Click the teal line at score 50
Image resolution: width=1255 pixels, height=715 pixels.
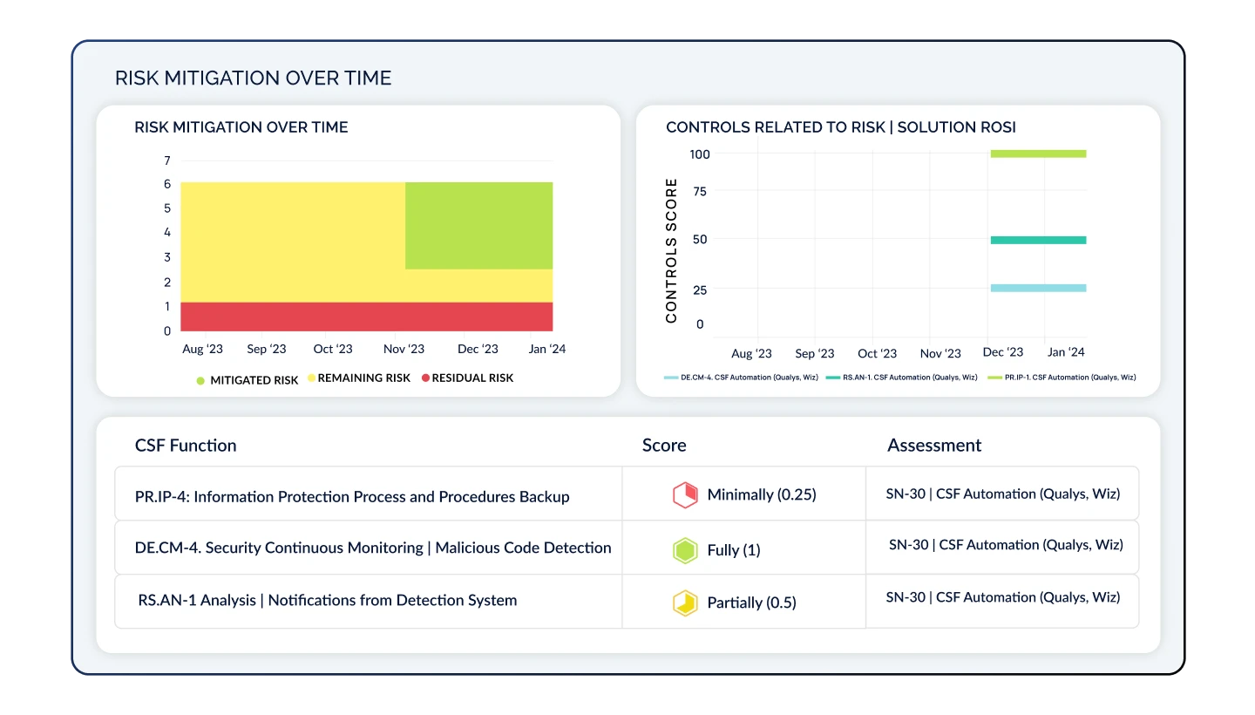pyautogui.click(x=1038, y=240)
